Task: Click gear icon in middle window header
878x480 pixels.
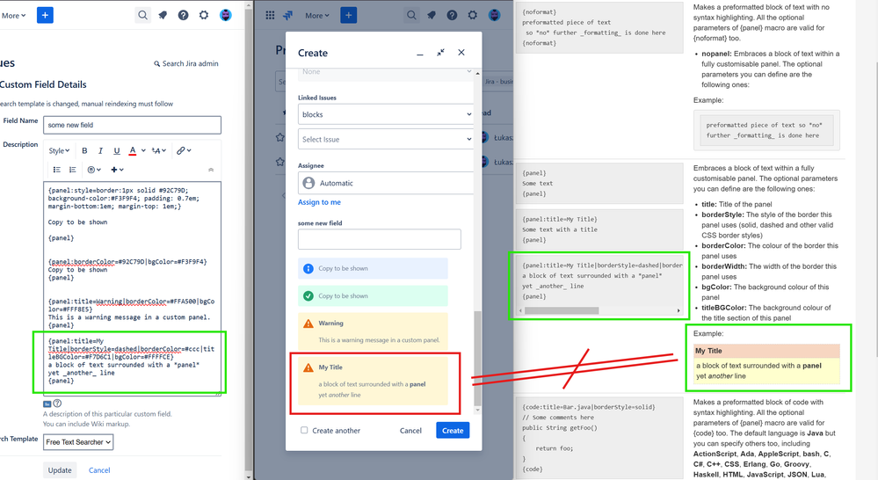Action: (x=473, y=15)
